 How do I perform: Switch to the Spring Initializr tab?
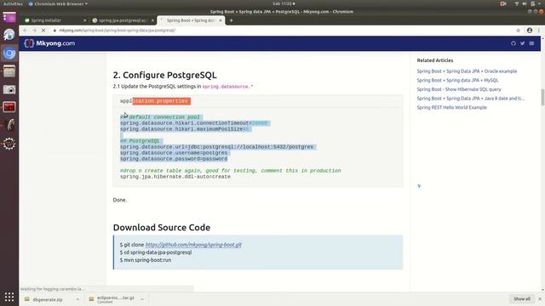(x=54, y=20)
